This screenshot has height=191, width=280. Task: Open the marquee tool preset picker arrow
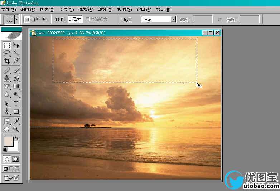click(17, 19)
